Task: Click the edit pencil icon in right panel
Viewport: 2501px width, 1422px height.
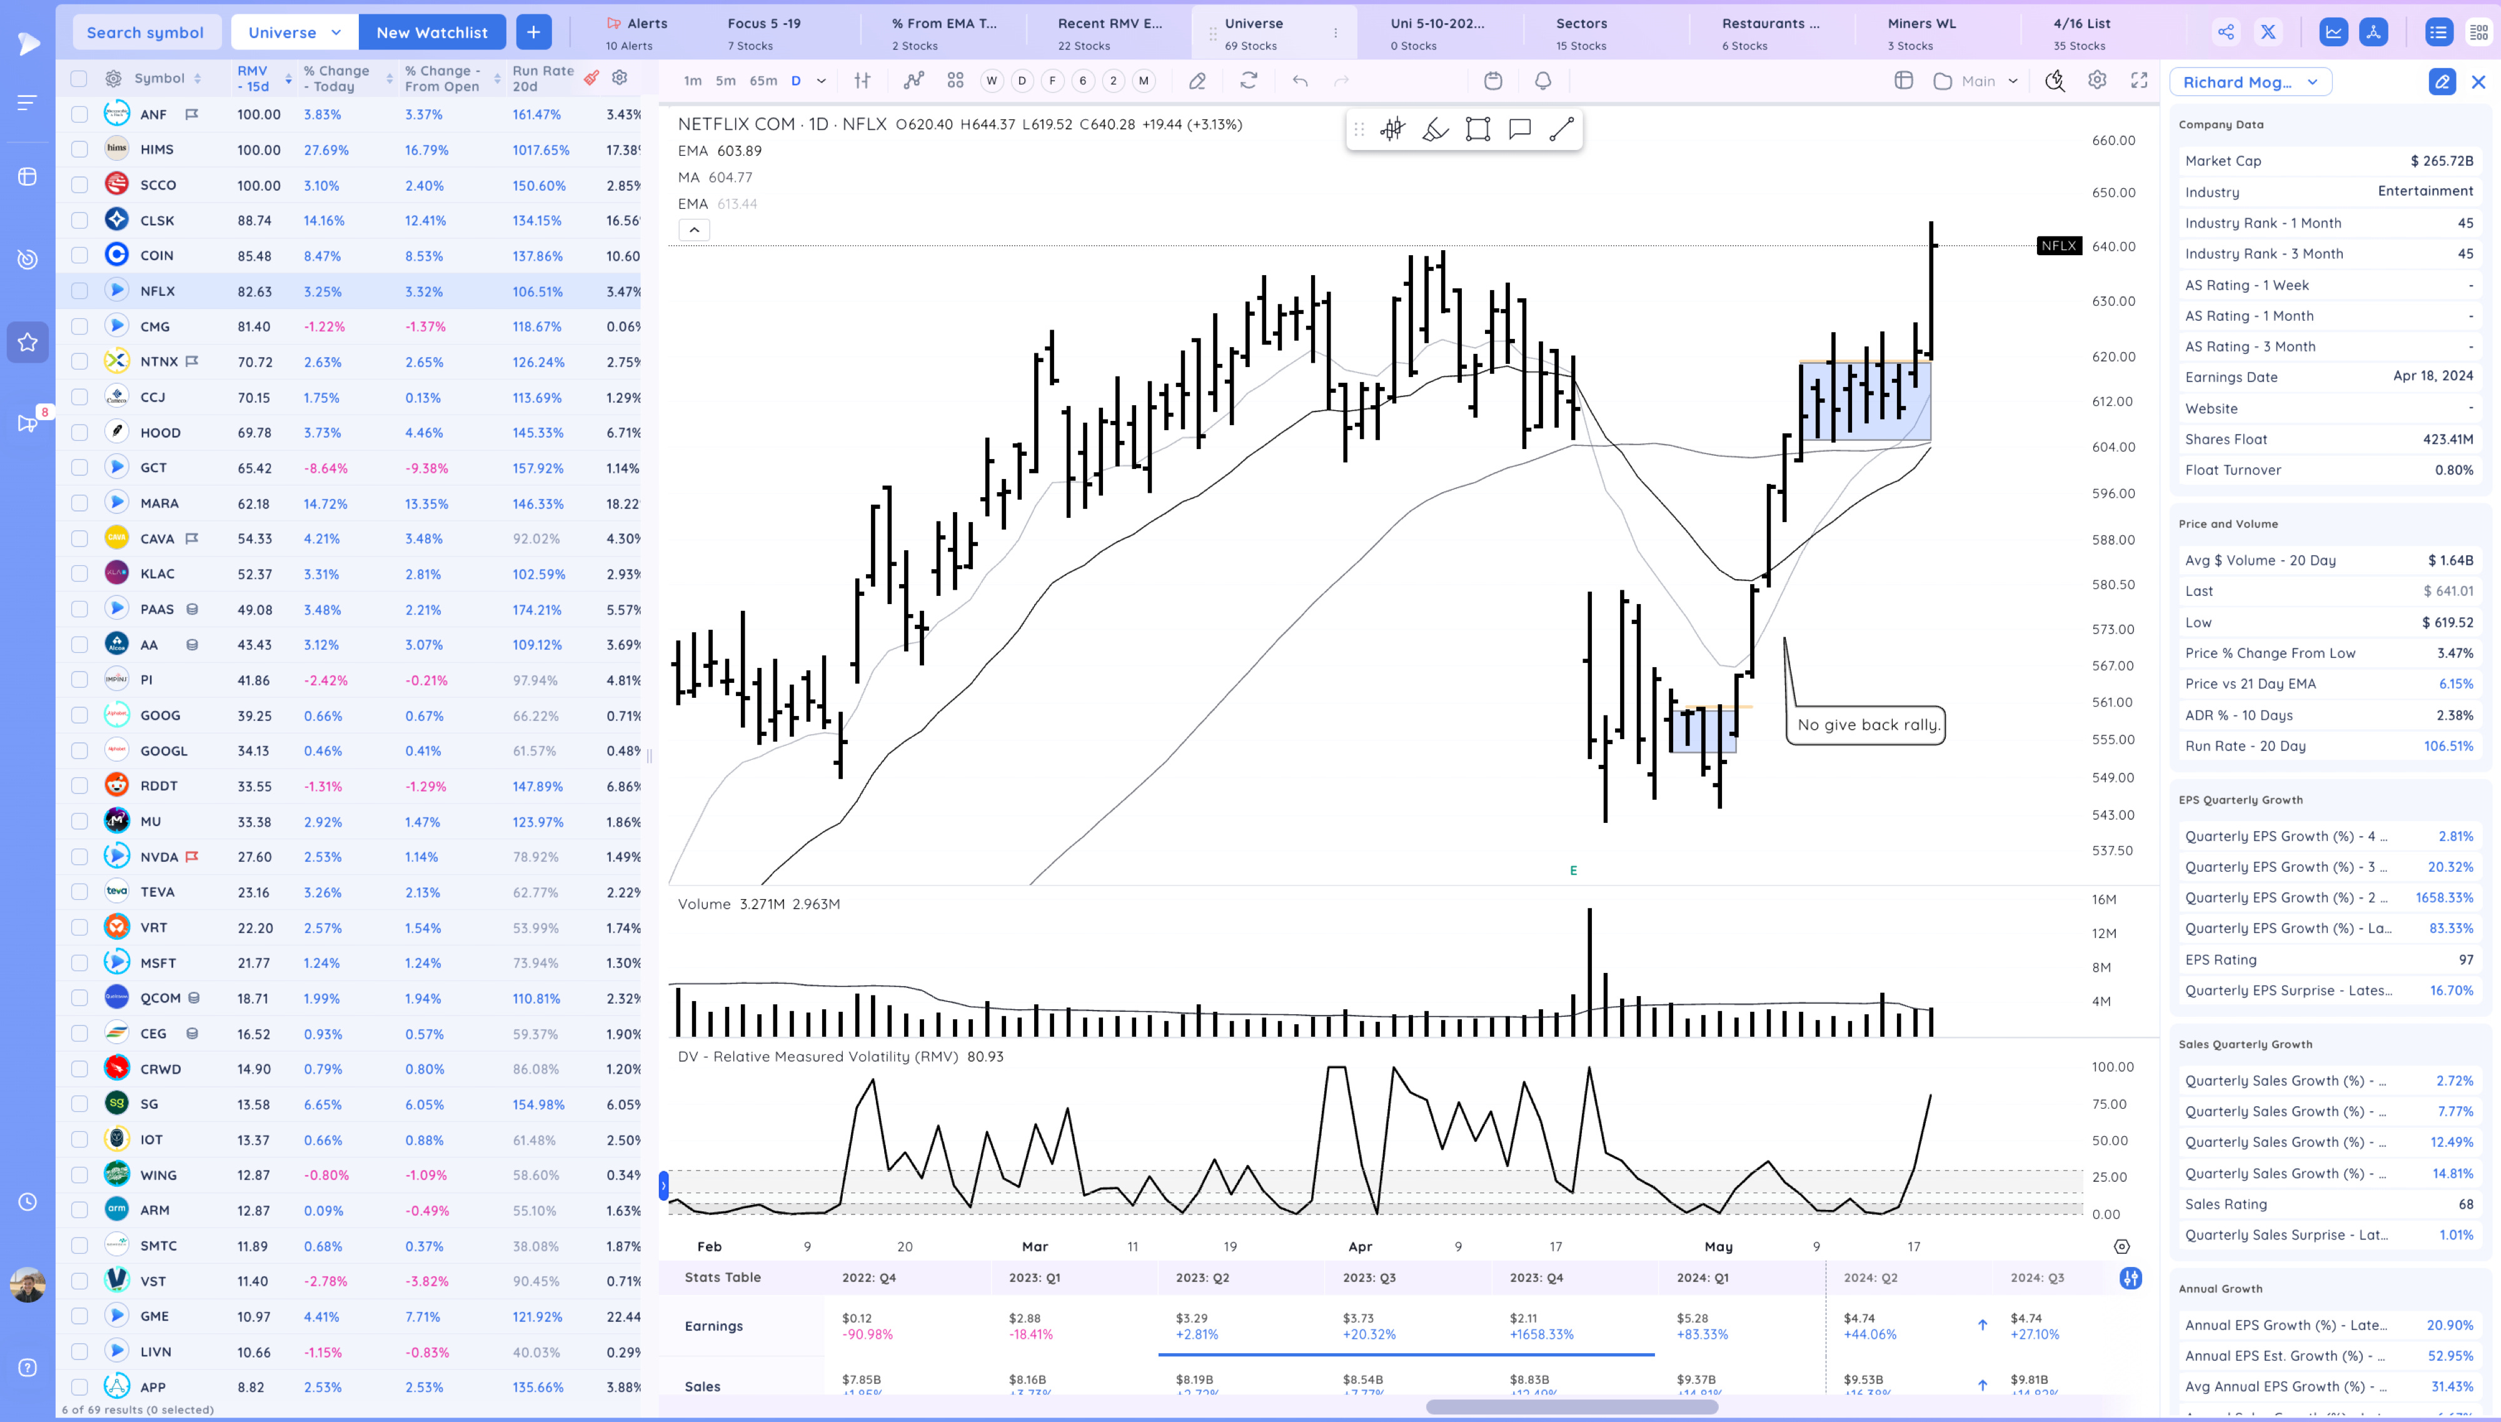Action: (2442, 82)
